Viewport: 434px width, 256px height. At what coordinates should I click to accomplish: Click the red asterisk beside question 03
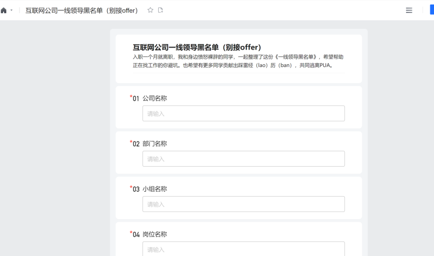pyautogui.click(x=131, y=188)
